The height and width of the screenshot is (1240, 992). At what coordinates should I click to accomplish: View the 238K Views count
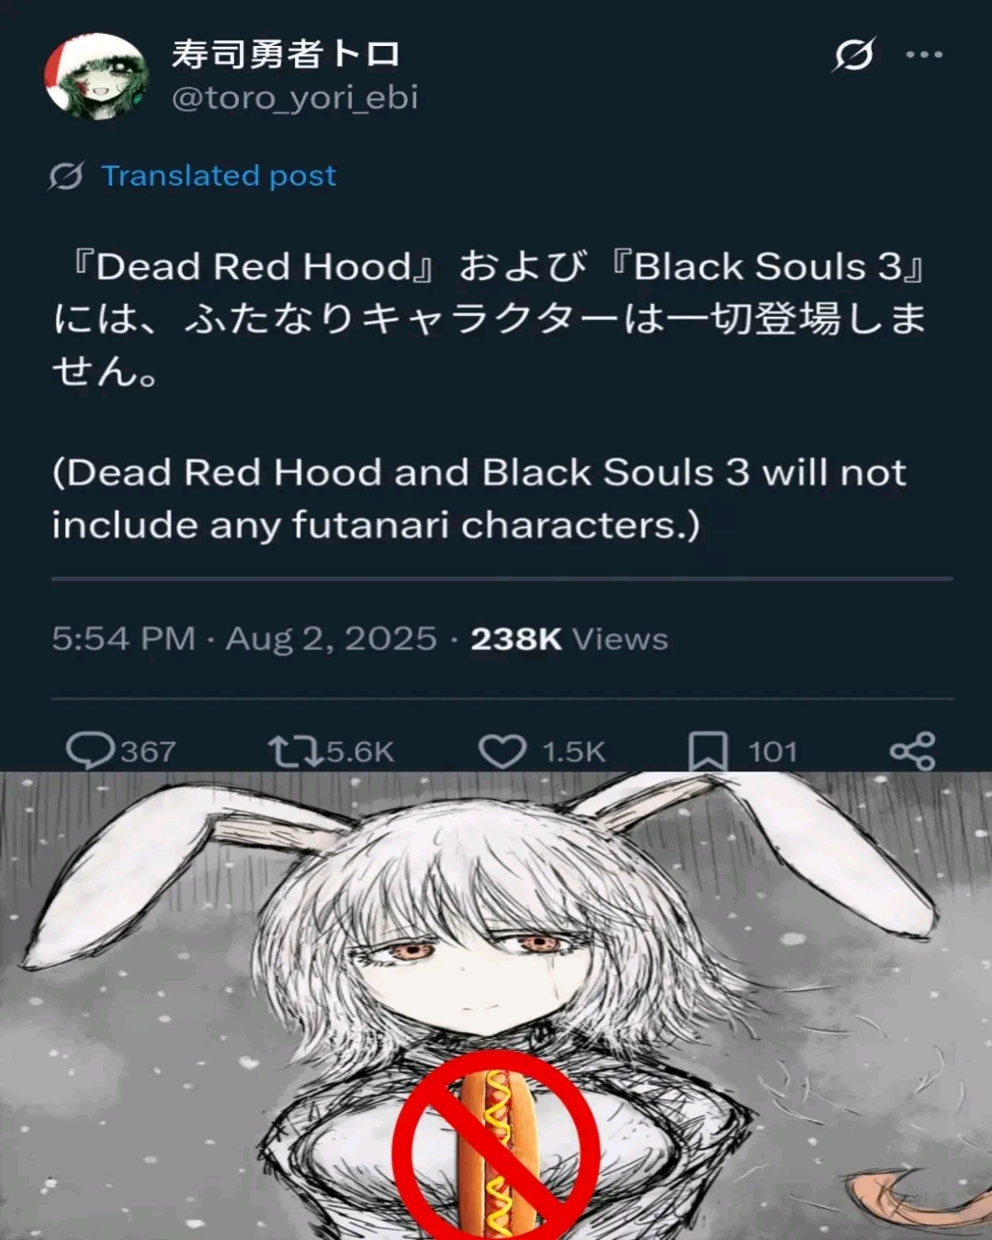tap(569, 638)
